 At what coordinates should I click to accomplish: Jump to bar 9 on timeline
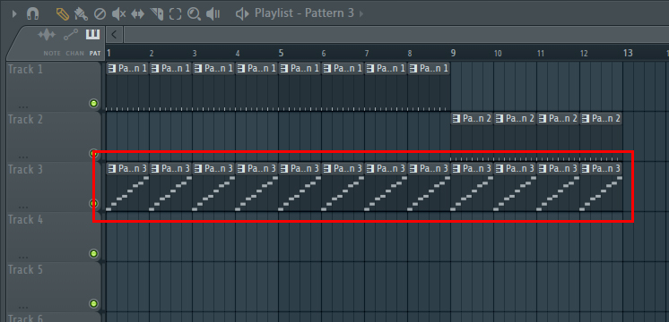[x=453, y=53]
